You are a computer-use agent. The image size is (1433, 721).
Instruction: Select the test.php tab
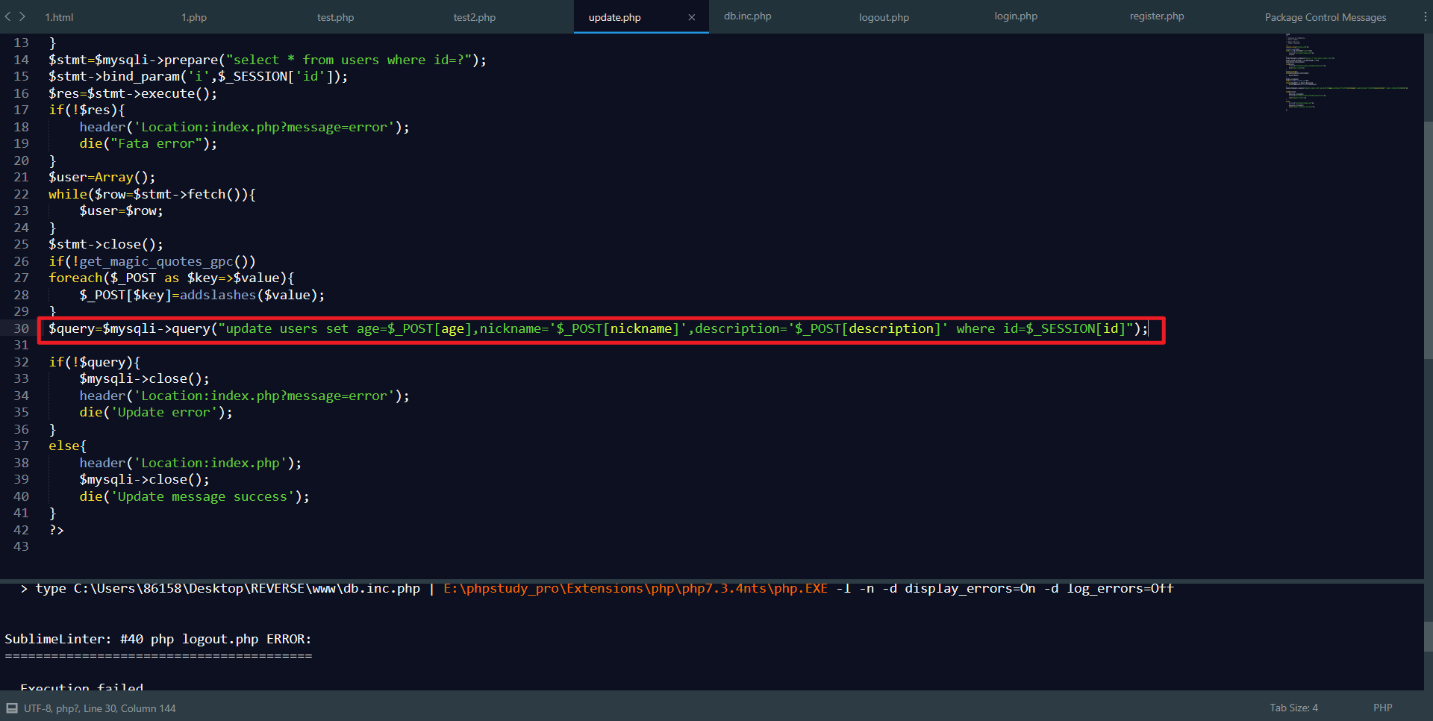click(x=335, y=16)
